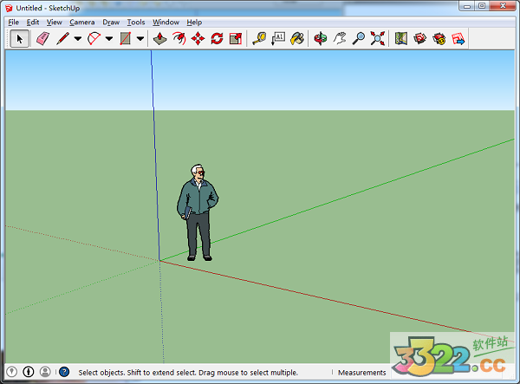Select the Orbit camera tool
The width and height of the screenshot is (520, 384).
pos(321,39)
